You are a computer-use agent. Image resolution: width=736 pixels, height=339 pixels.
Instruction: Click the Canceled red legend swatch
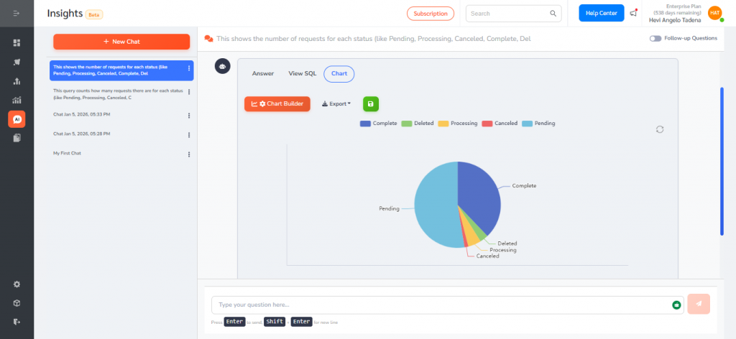(x=487, y=124)
